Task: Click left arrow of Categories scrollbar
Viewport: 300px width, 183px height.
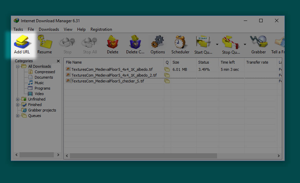Action: (16, 155)
